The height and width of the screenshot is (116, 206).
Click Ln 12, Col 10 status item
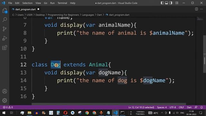[141, 107]
